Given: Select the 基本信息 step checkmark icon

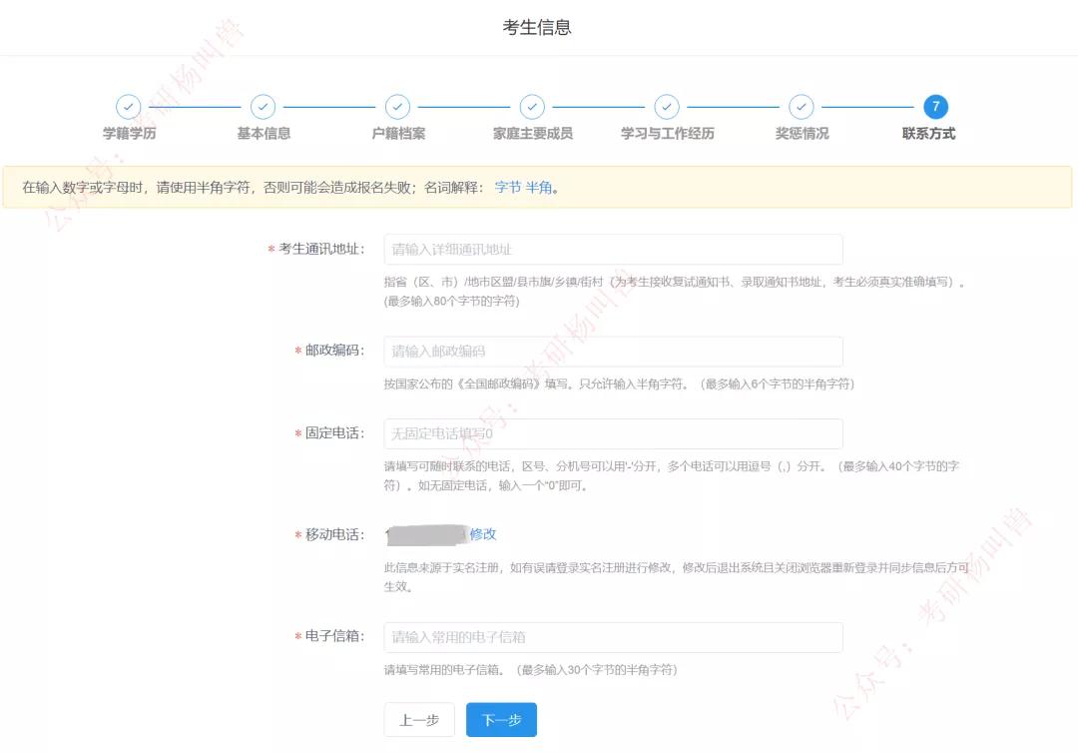Looking at the screenshot, I should point(263,106).
